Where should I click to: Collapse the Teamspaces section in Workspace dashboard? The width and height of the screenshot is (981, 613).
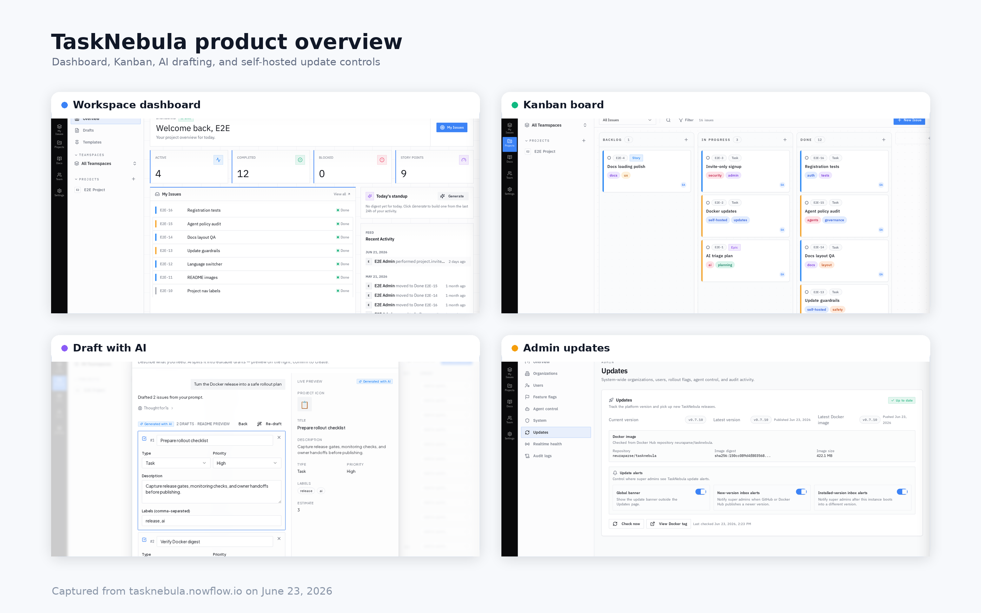(76, 155)
